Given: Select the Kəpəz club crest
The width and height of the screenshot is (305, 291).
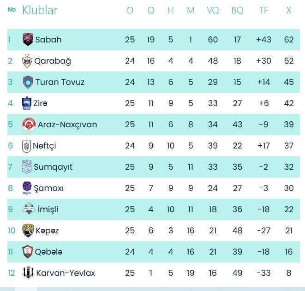Looking at the screenshot, I should [28, 231].
